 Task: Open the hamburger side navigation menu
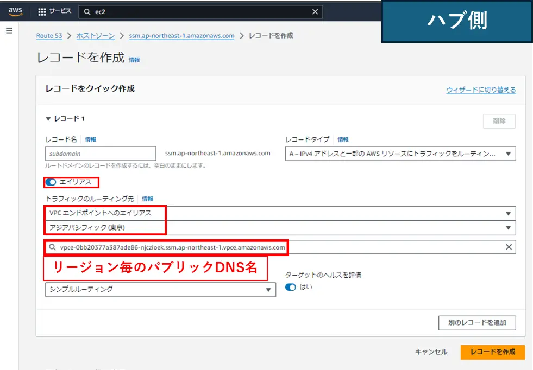[x=10, y=30]
